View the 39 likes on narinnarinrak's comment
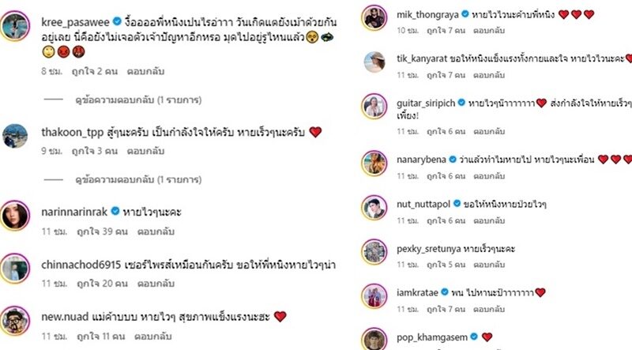The width and height of the screenshot is (632, 350). click(x=102, y=231)
